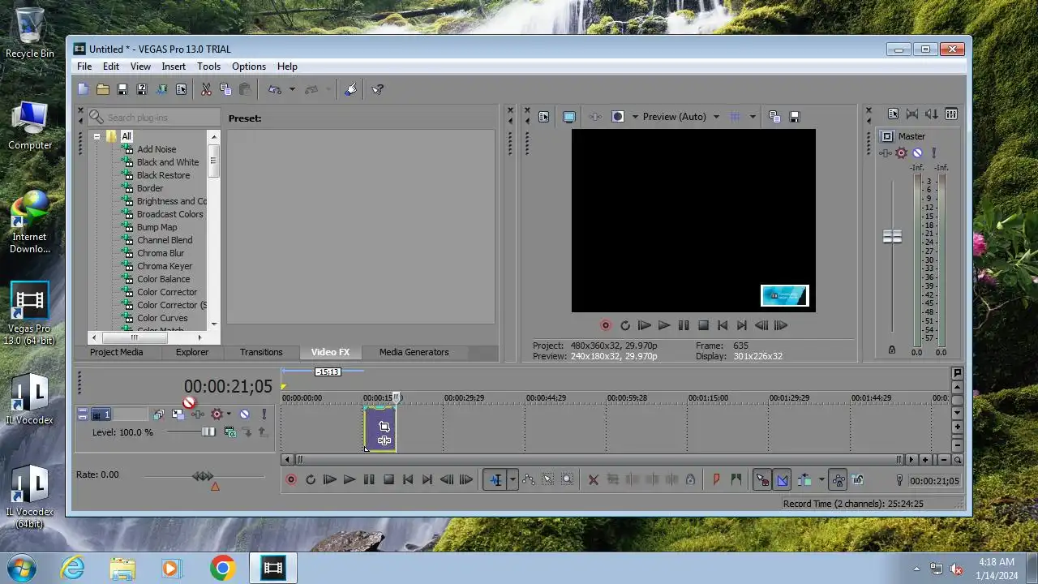
Task: Collapse the All plug-ins tree node
Action: (97, 136)
